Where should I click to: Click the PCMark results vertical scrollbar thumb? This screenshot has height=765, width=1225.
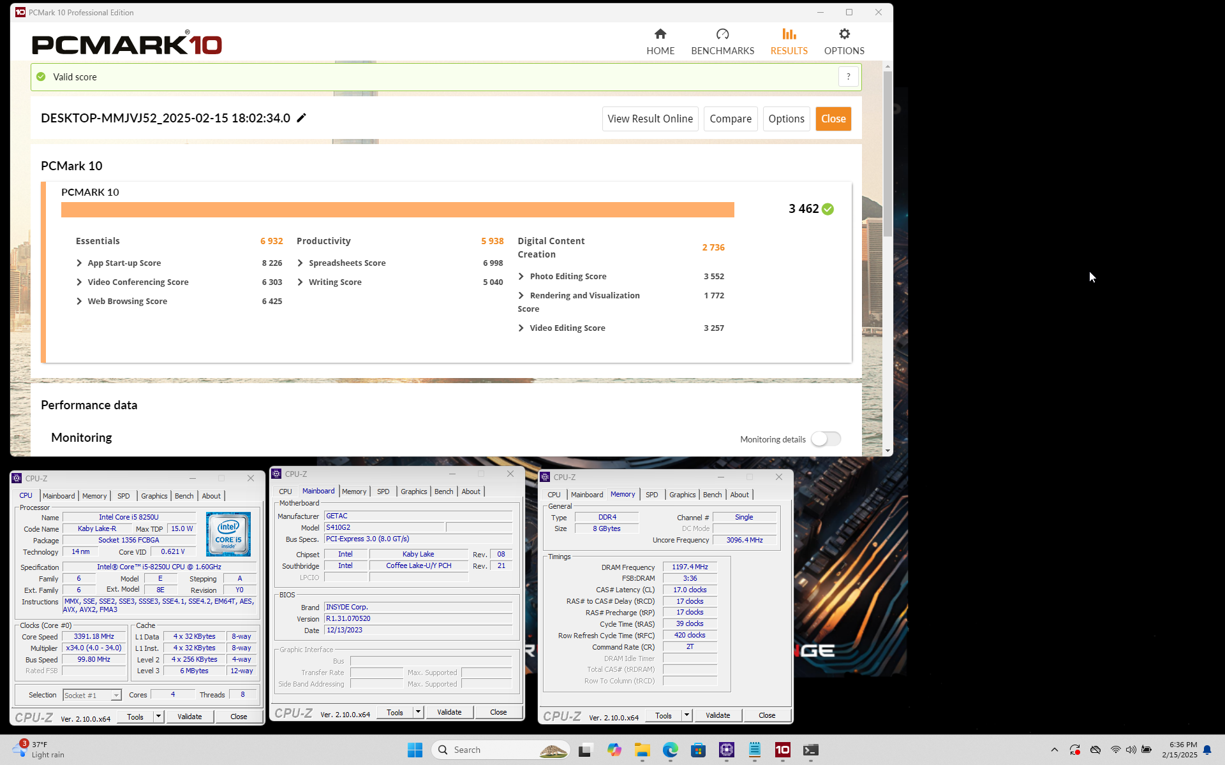point(887,153)
